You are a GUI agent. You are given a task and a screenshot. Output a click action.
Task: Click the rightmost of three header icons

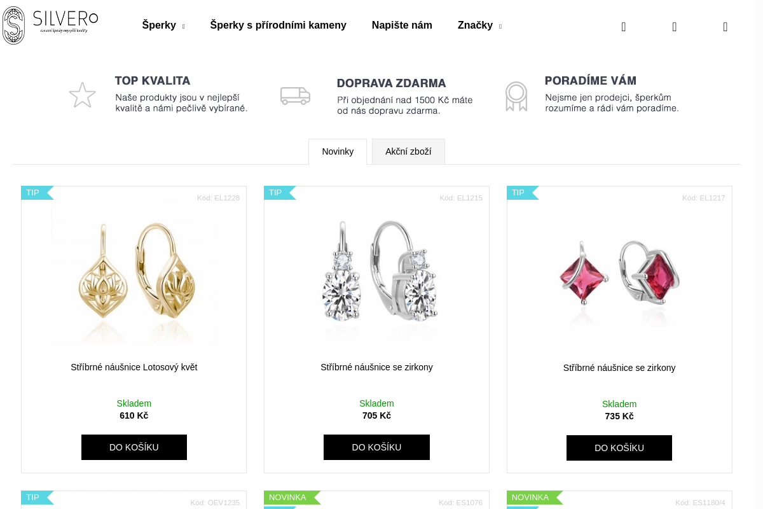point(725,27)
